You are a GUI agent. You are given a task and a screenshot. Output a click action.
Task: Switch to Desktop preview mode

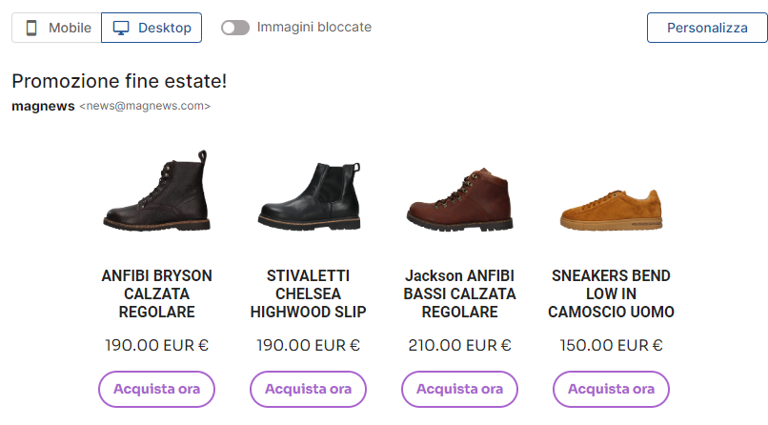pos(152,28)
